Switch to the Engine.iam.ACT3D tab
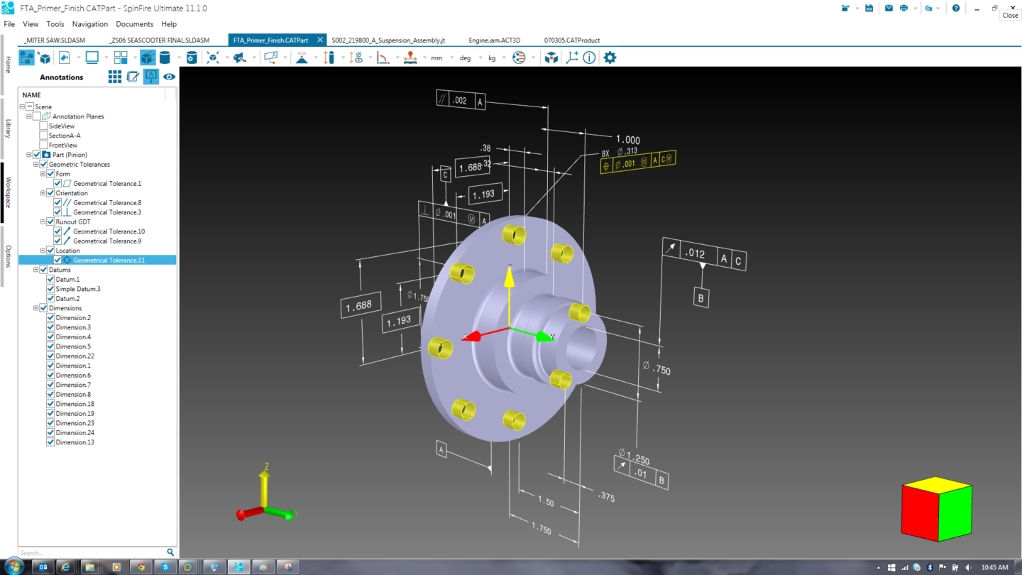 [494, 40]
